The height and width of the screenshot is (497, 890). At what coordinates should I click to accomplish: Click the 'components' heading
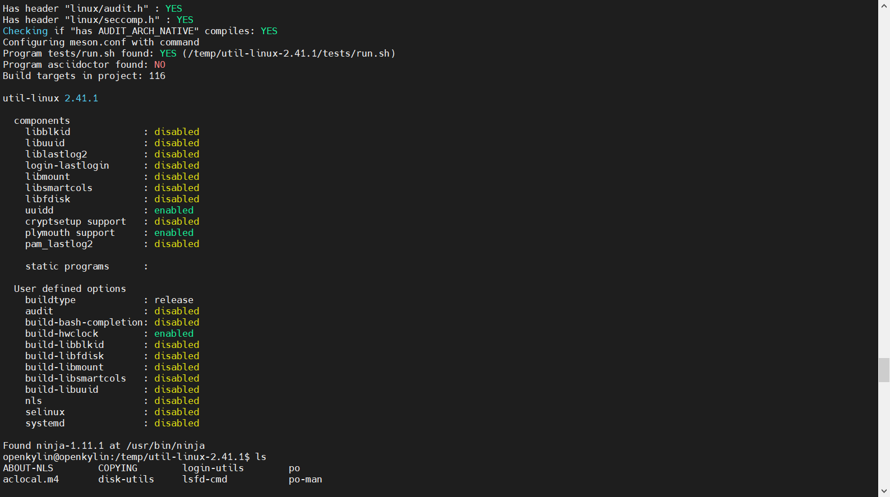pos(42,120)
